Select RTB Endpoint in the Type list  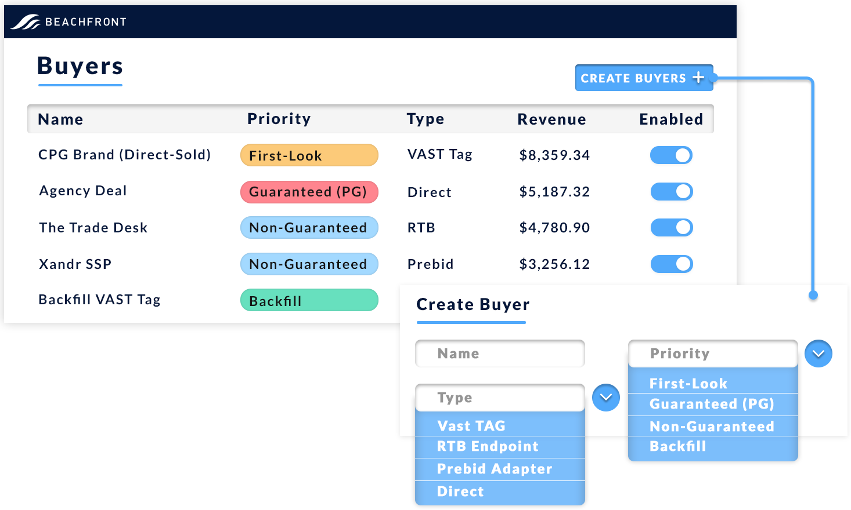tap(500, 446)
